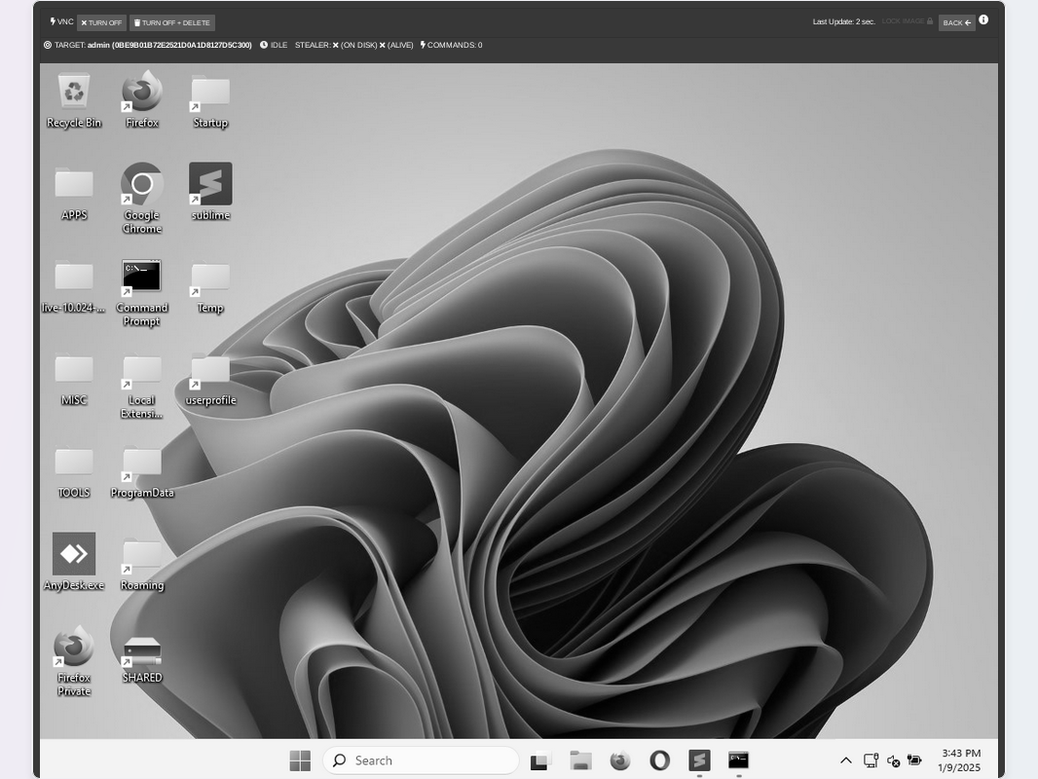Click the muted volume icon in system tray
The height and width of the screenshot is (779, 1038).
[x=893, y=760]
